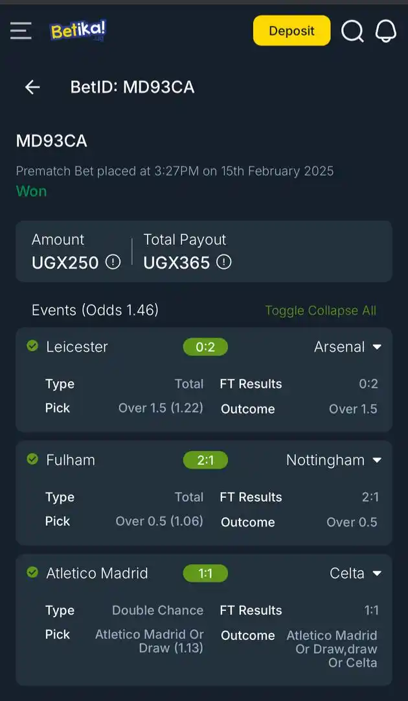Open the hamburger navigation menu
This screenshot has width=408, height=701.
21,30
